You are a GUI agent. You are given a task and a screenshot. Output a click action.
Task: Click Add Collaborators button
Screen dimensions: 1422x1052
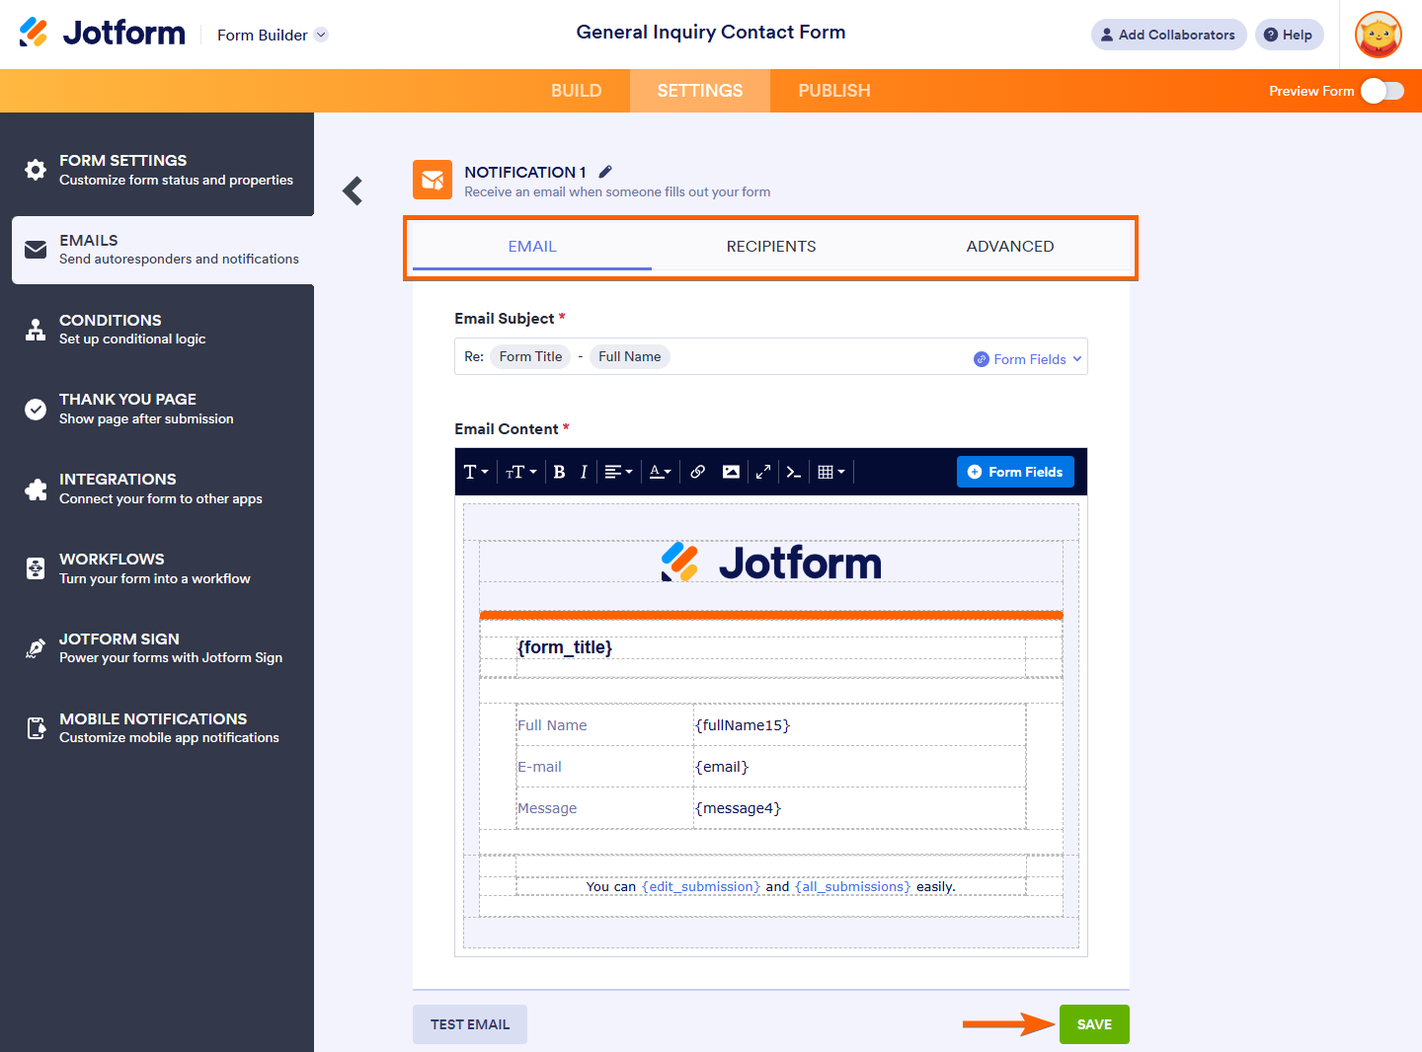[1169, 35]
